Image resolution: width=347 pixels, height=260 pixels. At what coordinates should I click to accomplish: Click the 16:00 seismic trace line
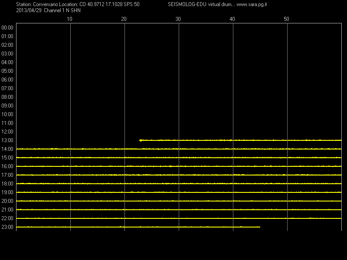tap(179, 166)
